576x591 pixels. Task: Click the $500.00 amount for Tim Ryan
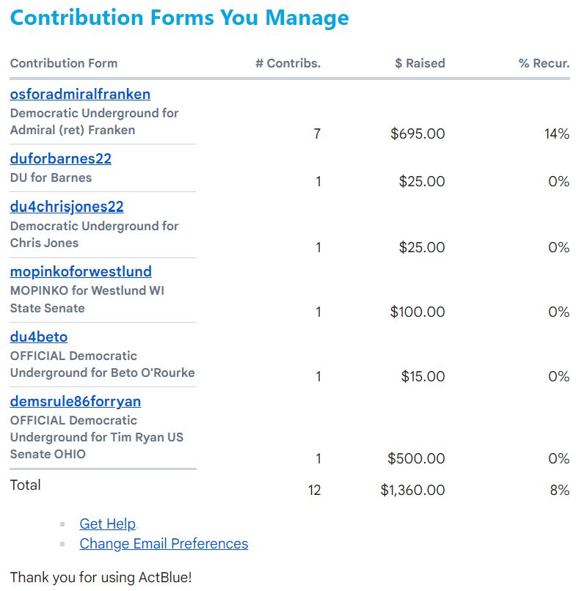(x=416, y=458)
